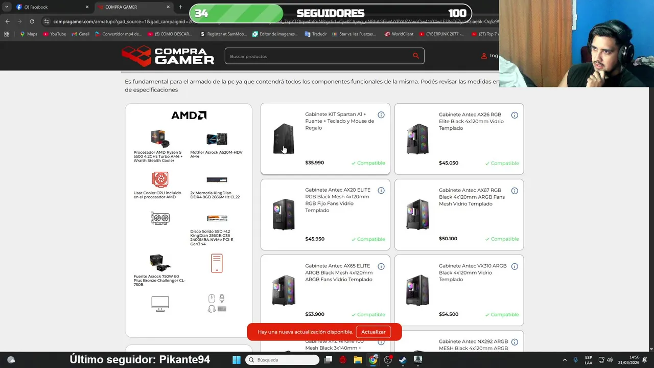The image size is (654, 368).
Task: Go back in the browser
Action: [7, 21]
